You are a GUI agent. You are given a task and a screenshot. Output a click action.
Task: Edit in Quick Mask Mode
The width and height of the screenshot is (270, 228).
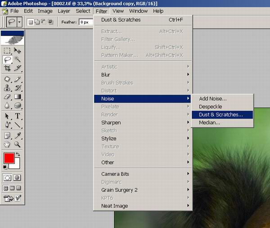pyautogui.click(x=17, y=178)
